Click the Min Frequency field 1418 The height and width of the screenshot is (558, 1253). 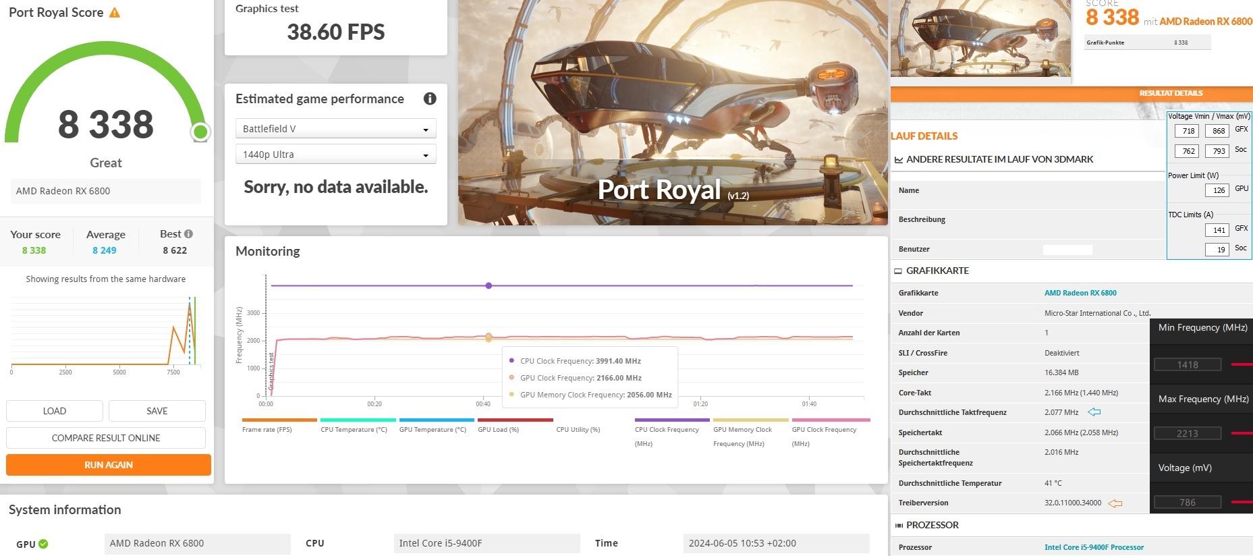1188,365
